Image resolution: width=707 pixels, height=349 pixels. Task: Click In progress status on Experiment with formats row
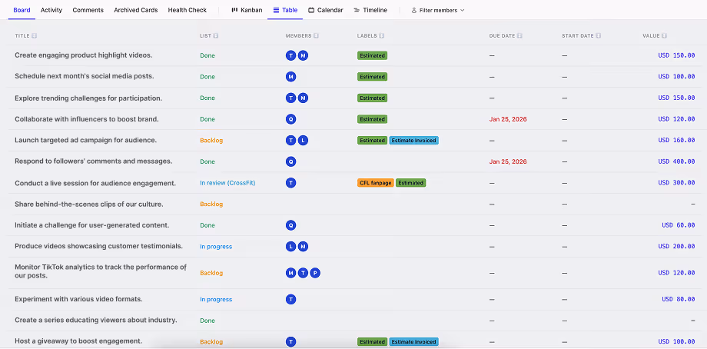coord(216,299)
